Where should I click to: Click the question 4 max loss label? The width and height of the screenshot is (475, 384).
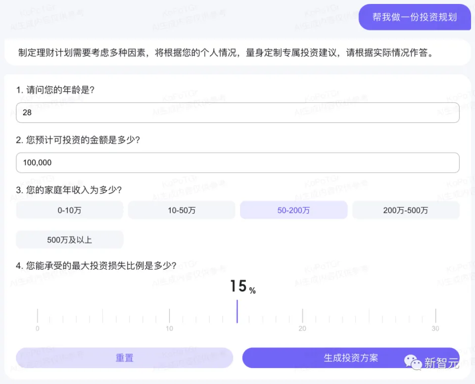click(96, 266)
